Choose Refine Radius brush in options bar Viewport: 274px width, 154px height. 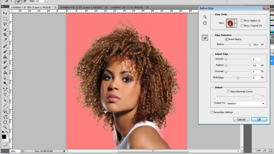[x=18, y=2]
